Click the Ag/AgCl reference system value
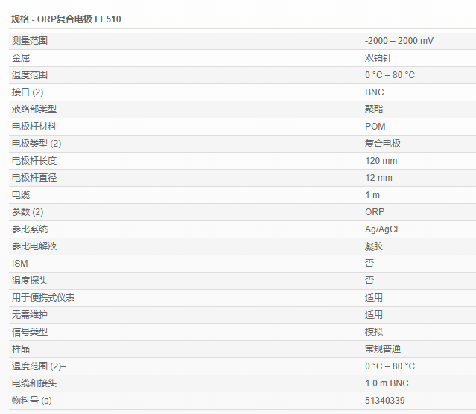Viewport: 476px width, 414px height. pyautogui.click(x=381, y=229)
